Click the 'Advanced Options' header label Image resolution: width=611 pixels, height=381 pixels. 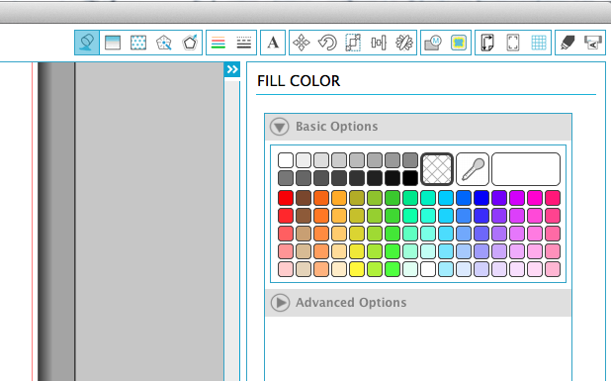(x=351, y=303)
